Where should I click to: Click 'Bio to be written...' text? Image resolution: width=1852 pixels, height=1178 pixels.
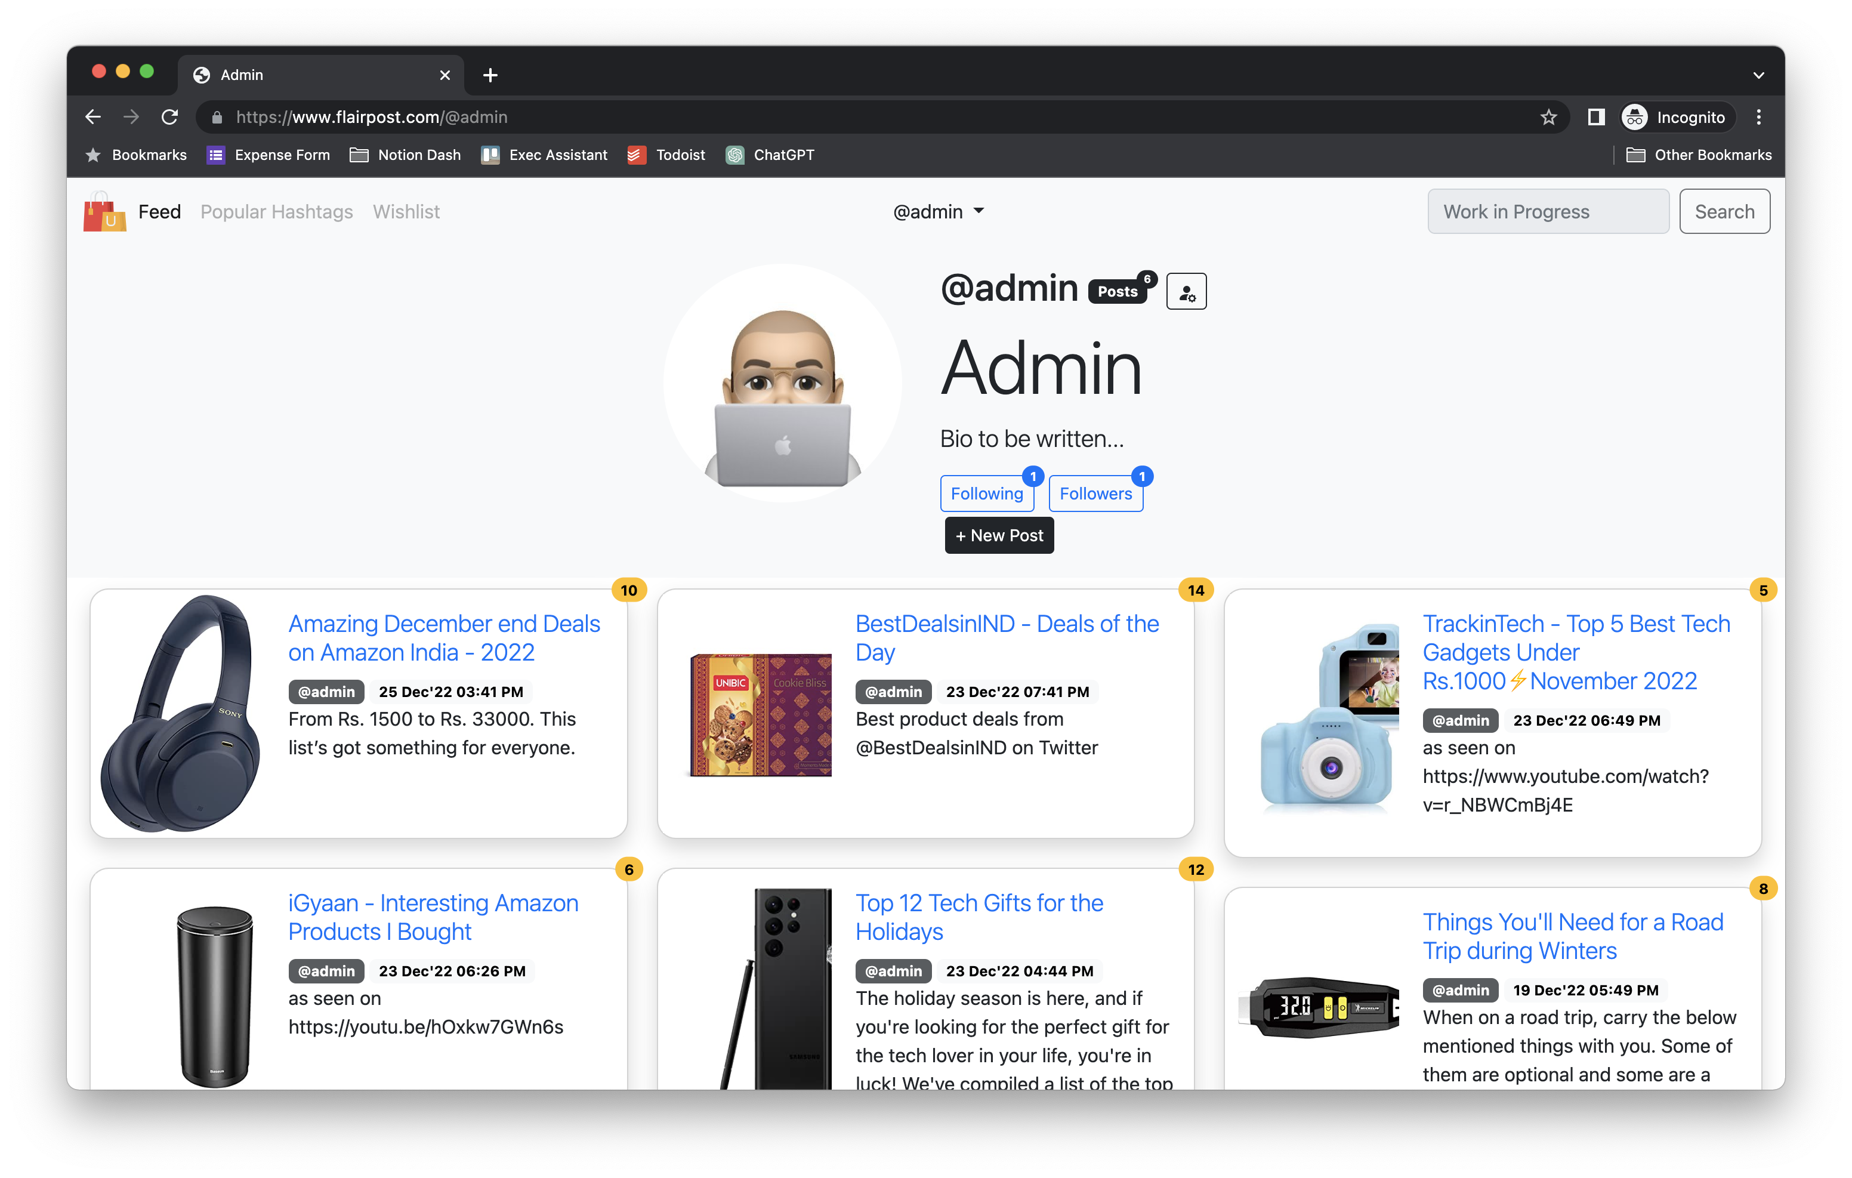click(1032, 439)
